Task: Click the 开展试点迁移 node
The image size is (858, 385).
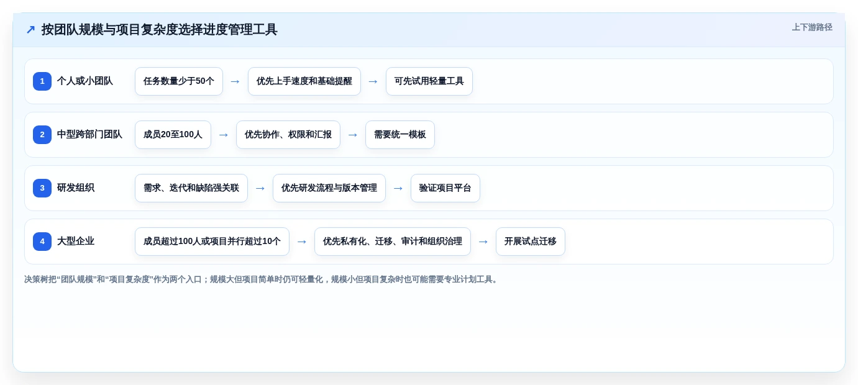Action: (x=531, y=242)
